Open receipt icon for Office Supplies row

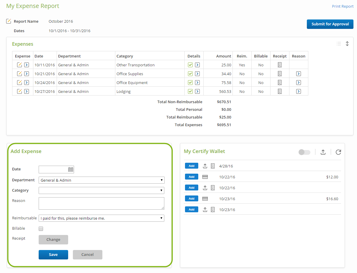click(x=280, y=74)
